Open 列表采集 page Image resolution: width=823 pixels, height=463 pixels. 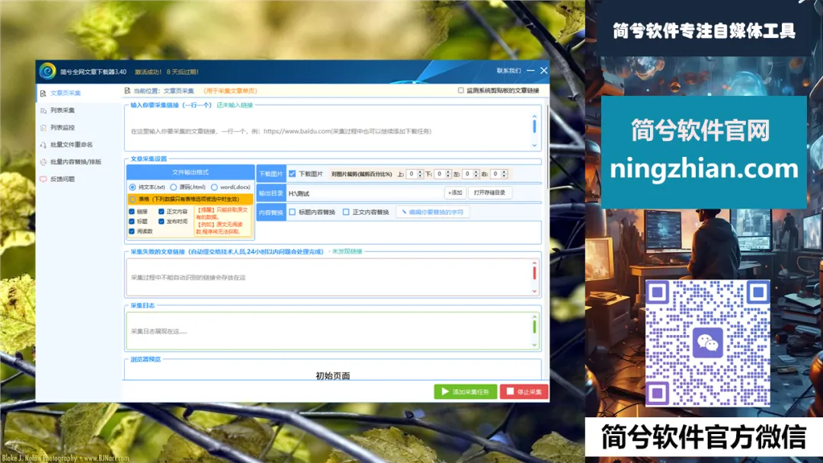point(62,110)
